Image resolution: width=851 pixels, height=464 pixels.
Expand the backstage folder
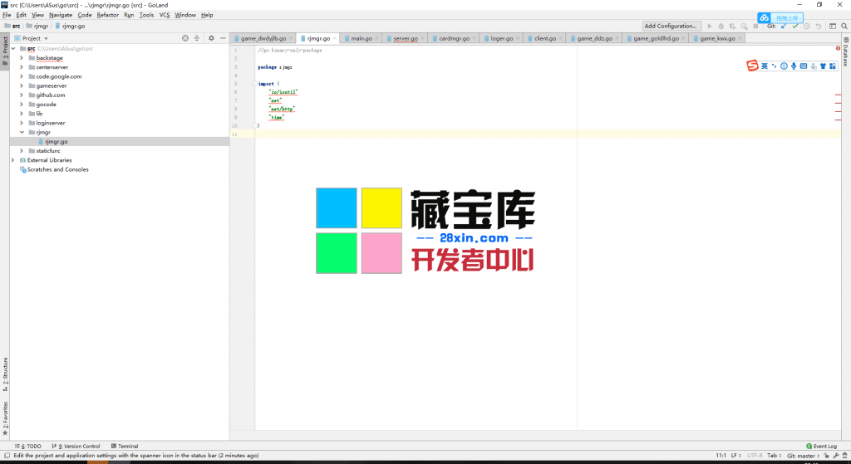(x=21, y=58)
